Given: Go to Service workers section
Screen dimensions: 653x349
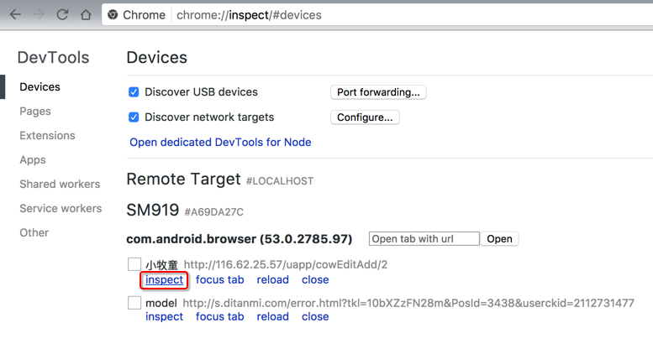Looking at the screenshot, I should [x=61, y=209].
